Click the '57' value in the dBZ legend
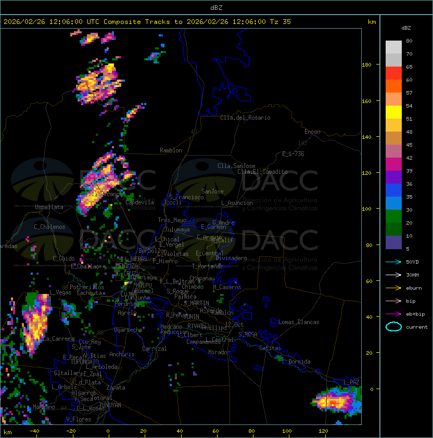Viewport: 433px width, 438px height. click(409, 93)
